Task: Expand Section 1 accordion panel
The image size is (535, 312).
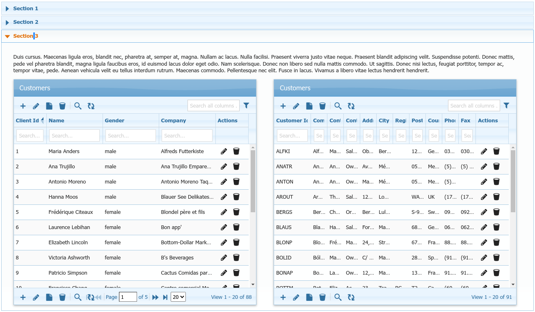Action: 25,8
